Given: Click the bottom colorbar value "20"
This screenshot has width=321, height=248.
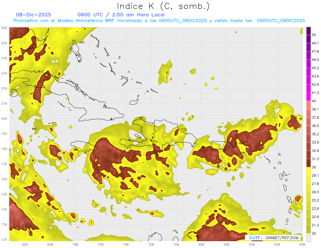Looking at the screenshot, I should 314,233.
